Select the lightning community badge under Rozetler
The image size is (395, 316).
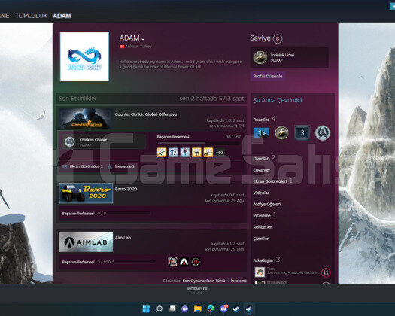[x=281, y=132]
